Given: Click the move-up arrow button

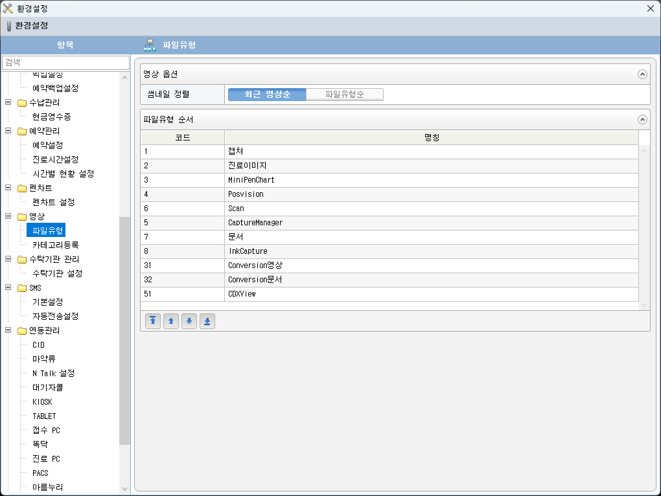Looking at the screenshot, I should (x=171, y=321).
